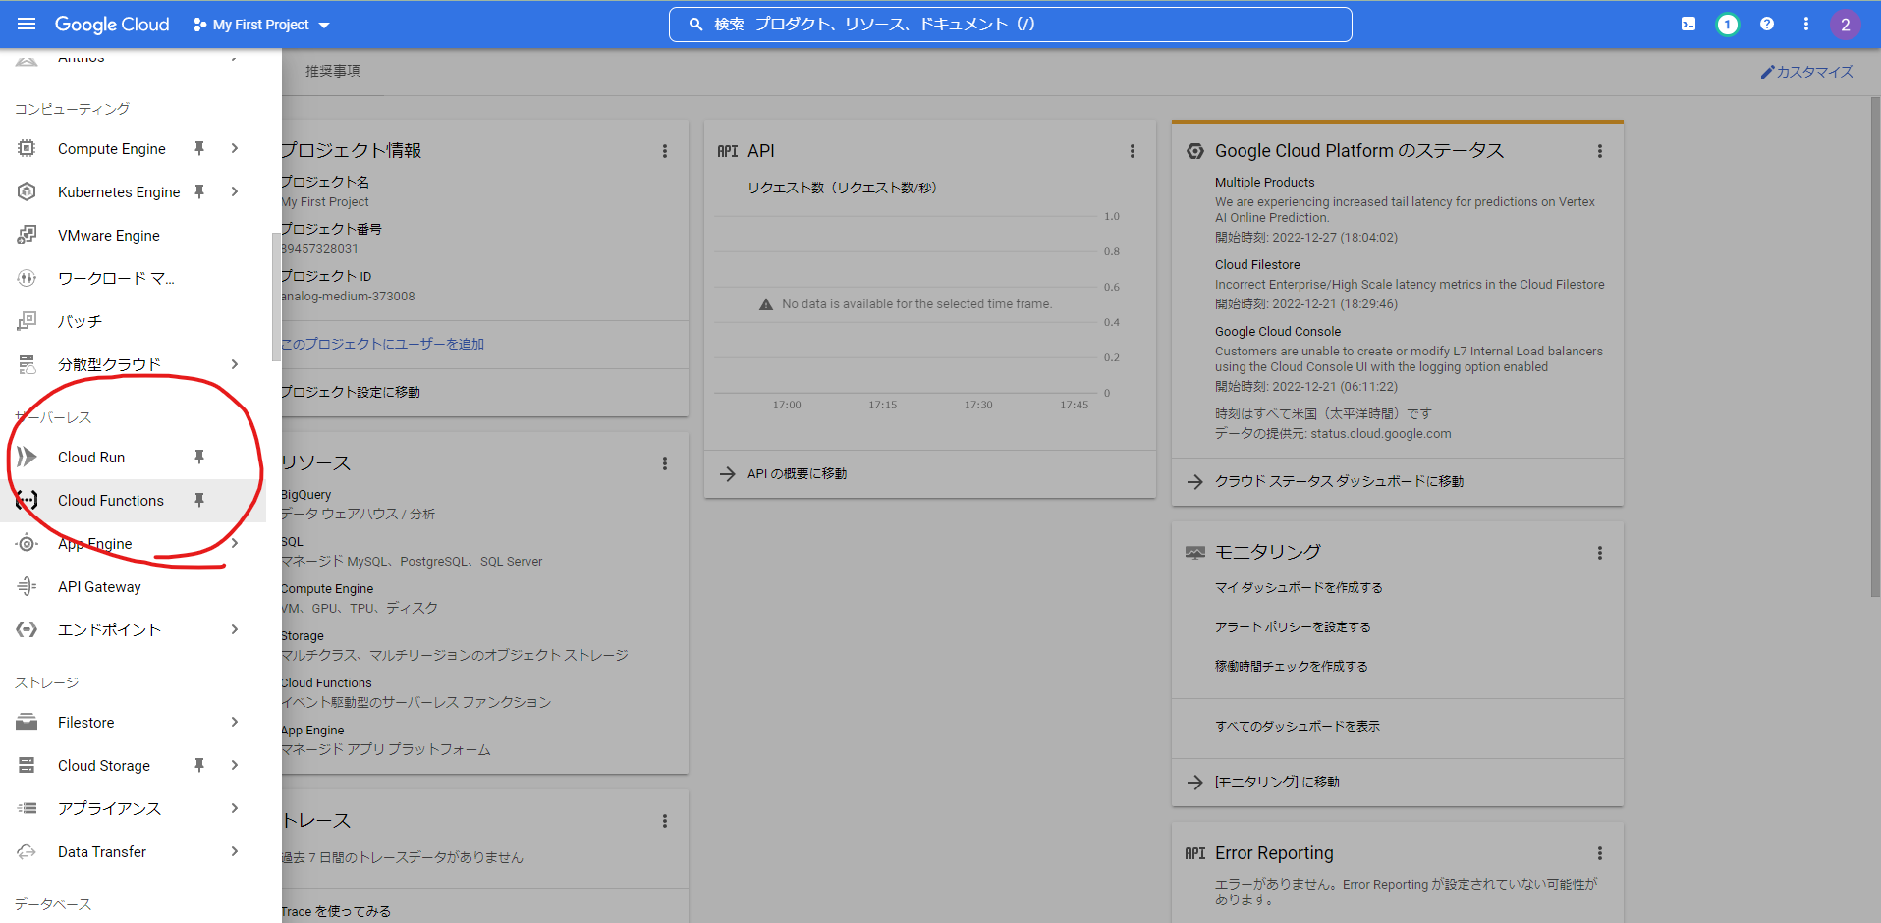Unpin Cloud Functions from the menu
Viewport: 1881px width, 923px height.
coord(199,500)
